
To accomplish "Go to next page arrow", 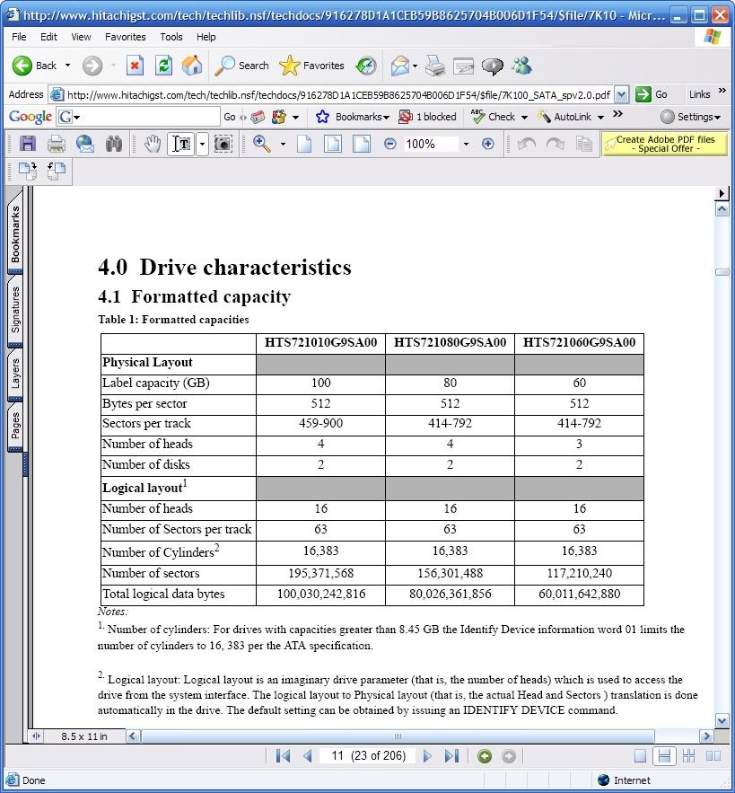I will click(x=427, y=756).
